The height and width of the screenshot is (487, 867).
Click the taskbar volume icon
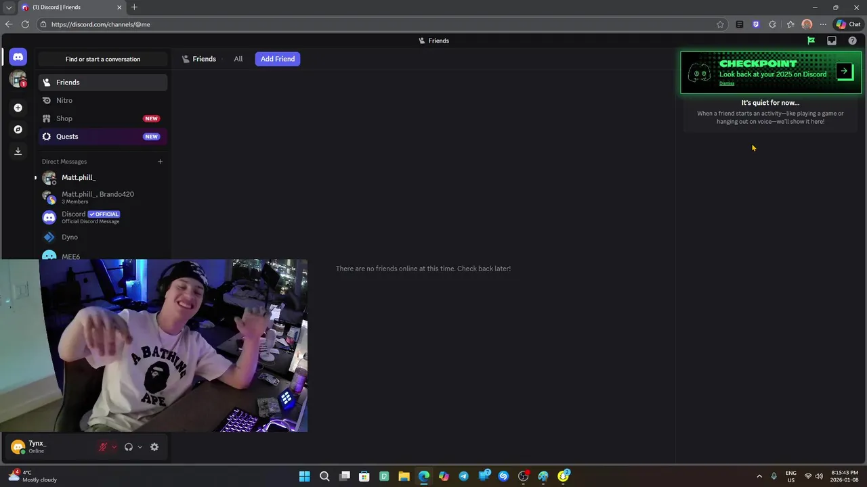[819, 476]
